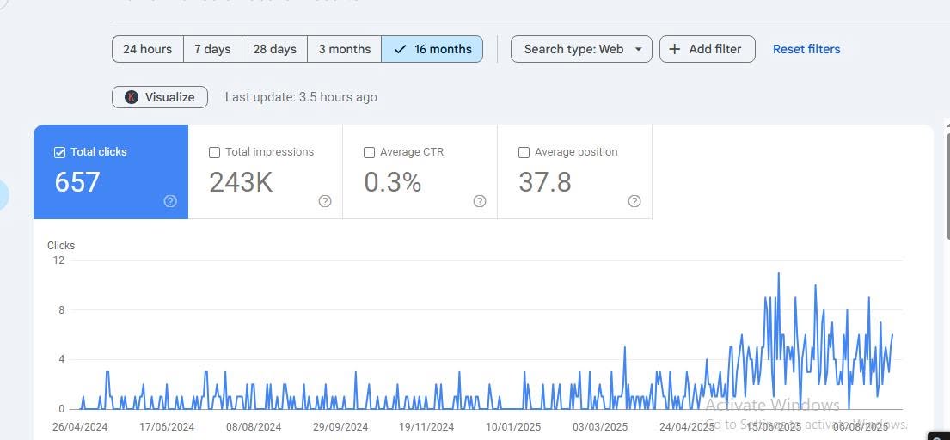Enable the Average CTR checkbox

point(369,152)
